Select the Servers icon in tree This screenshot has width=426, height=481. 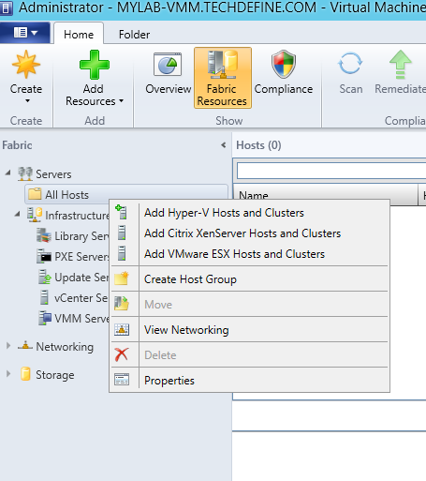click(x=25, y=173)
